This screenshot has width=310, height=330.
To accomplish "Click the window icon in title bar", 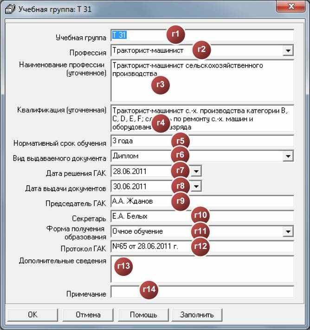I will click(x=10, y=9).
